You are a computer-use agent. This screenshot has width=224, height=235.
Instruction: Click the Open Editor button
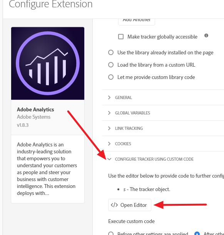[x=130, y=205]
